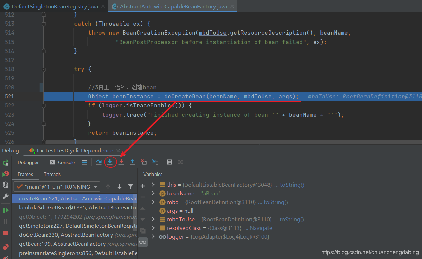This screenshot has height=259, width=422.
Task: Expand the 'this' variable node
Action: click(153, 185)
